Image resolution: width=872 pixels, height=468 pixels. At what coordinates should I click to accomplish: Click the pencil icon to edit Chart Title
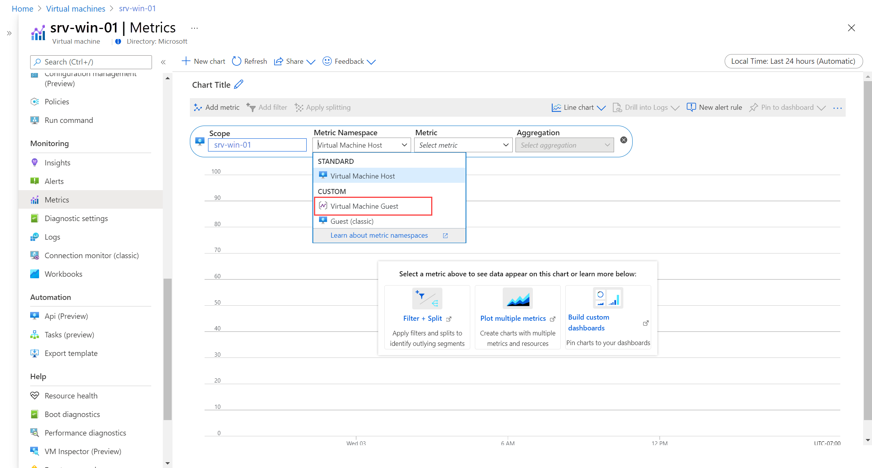click(x=239, y=84)
